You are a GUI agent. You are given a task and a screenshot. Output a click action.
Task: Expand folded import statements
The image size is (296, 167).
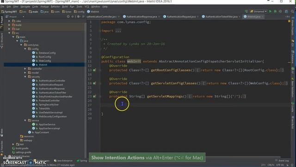coord(118,31)
